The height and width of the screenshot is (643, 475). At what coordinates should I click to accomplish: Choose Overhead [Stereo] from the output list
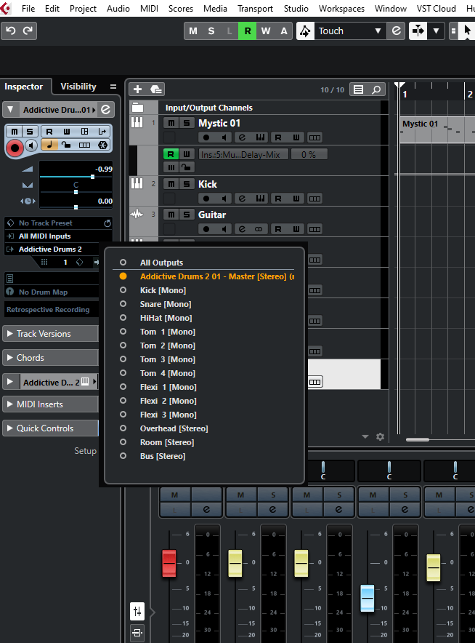(174, 428)
